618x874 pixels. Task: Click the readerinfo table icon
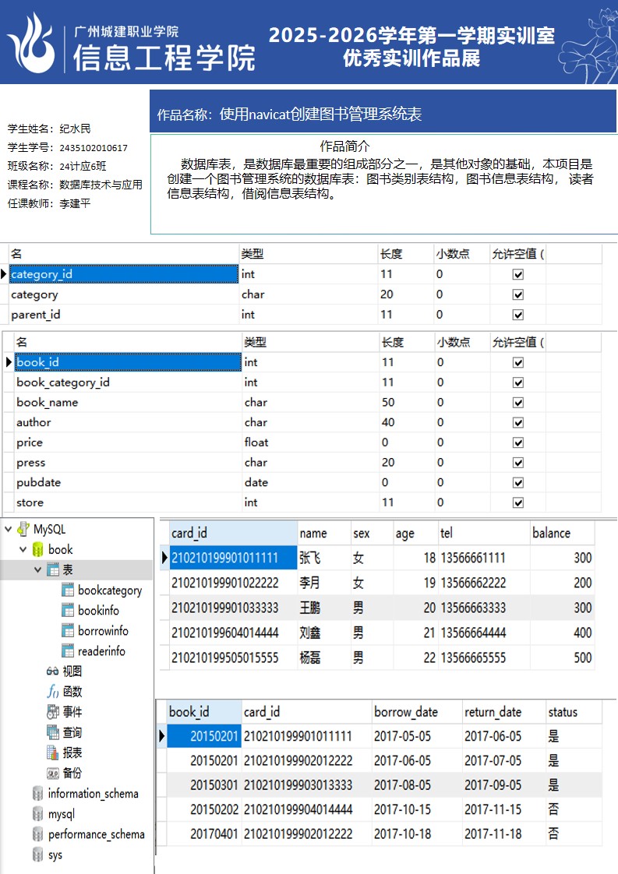(68, 651)
